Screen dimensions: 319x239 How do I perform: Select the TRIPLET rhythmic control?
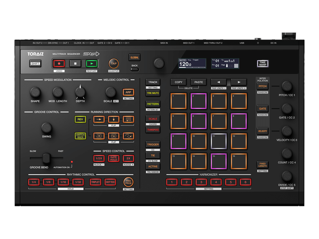pyautogui.click(x=95, y=182)
